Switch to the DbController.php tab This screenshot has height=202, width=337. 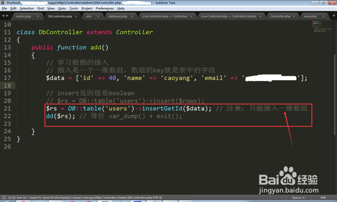tap(60, 16)
